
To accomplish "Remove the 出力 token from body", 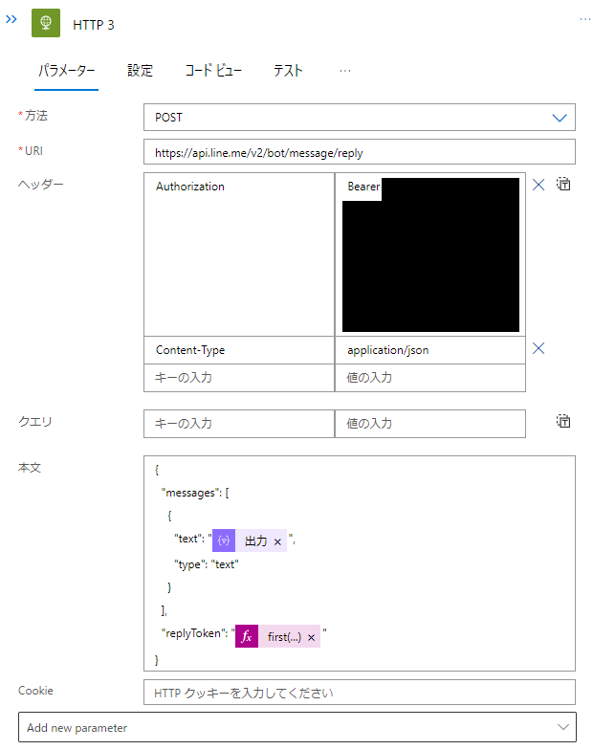I will [x=277, y=541].
